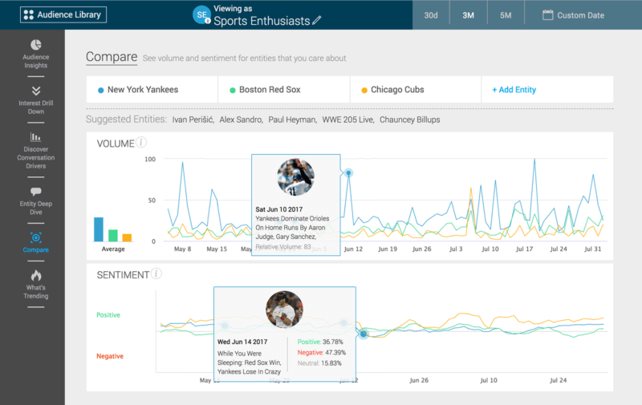642x405 pixels.
Task: Click the Sat Jun 10 2017 date
Action: [x=278, y=209]
